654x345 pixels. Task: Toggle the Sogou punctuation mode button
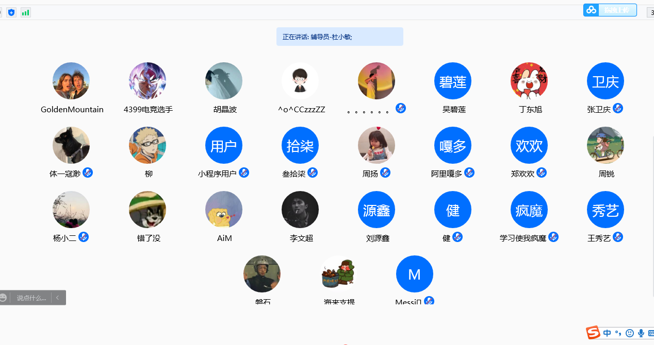pos(618,333)
